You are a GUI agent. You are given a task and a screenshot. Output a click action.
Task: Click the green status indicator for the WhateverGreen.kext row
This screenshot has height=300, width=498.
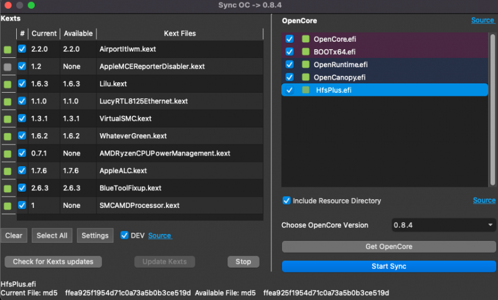7,136
